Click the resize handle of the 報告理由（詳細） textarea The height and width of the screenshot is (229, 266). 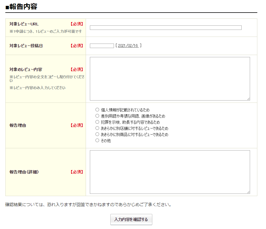(248, 192)
